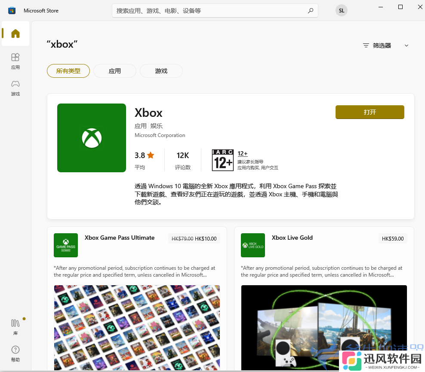The height and width of the screenshot is (372, 425).
Task: Click the search magnifier icon
Action: point(311,11)
